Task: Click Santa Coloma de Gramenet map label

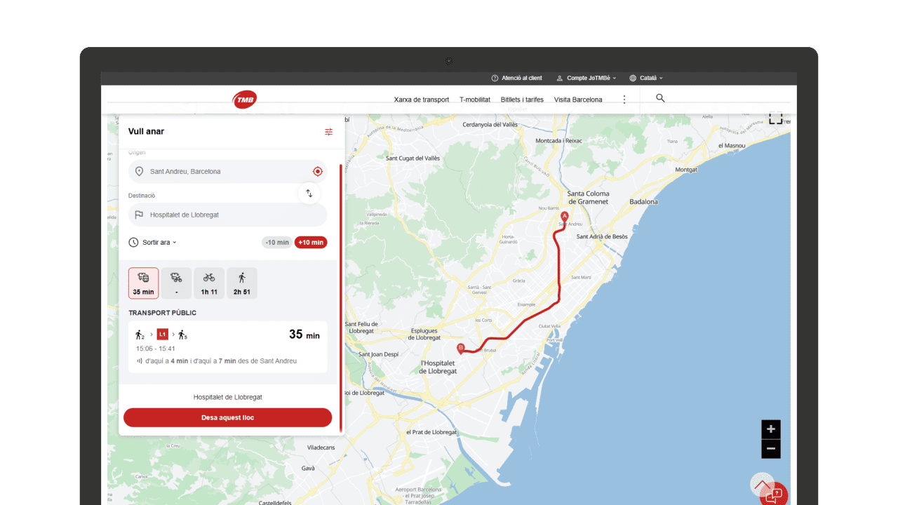Action: point(588,197)
